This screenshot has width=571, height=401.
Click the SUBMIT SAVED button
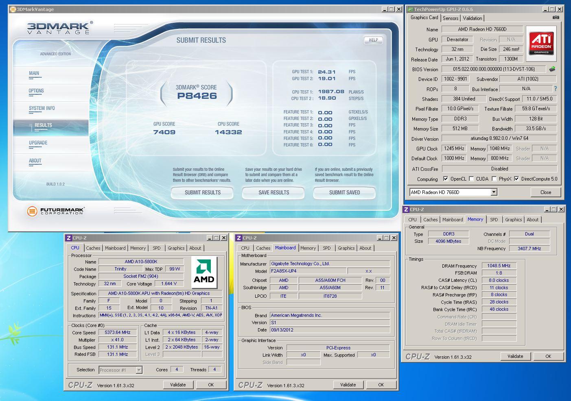(x=344, y=192)
